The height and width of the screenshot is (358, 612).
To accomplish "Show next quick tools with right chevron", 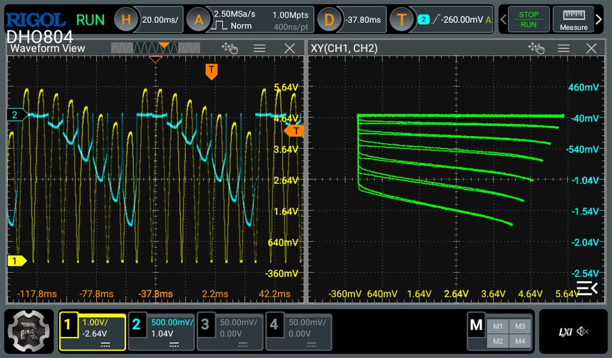I will [x=599, y=20].
